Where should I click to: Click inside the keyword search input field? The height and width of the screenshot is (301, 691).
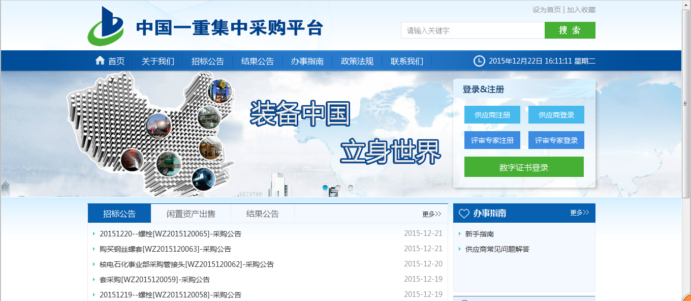[x=473, y=30]
